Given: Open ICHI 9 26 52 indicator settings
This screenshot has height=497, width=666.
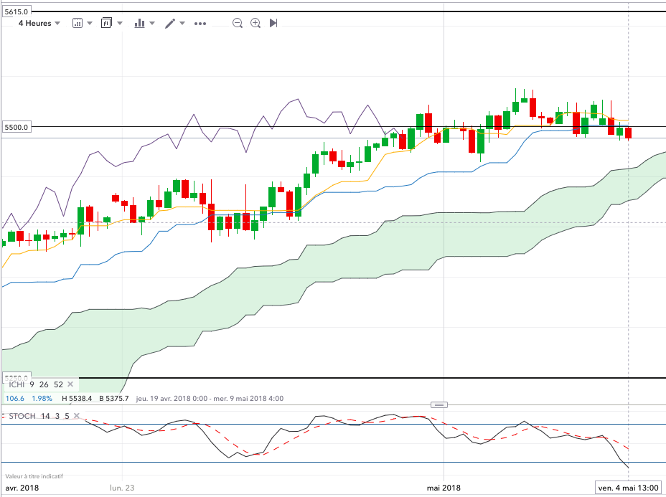Looking at the screenshot, I should coord(36,384).
